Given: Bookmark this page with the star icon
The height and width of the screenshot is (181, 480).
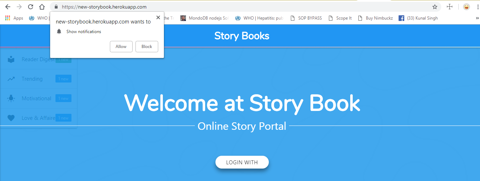Looking at the screenshot, I should click(x=434, y=7).
